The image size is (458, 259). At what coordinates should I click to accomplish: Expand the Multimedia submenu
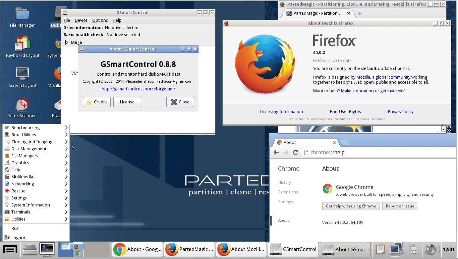pyautogui.click(x=66, y=177)
